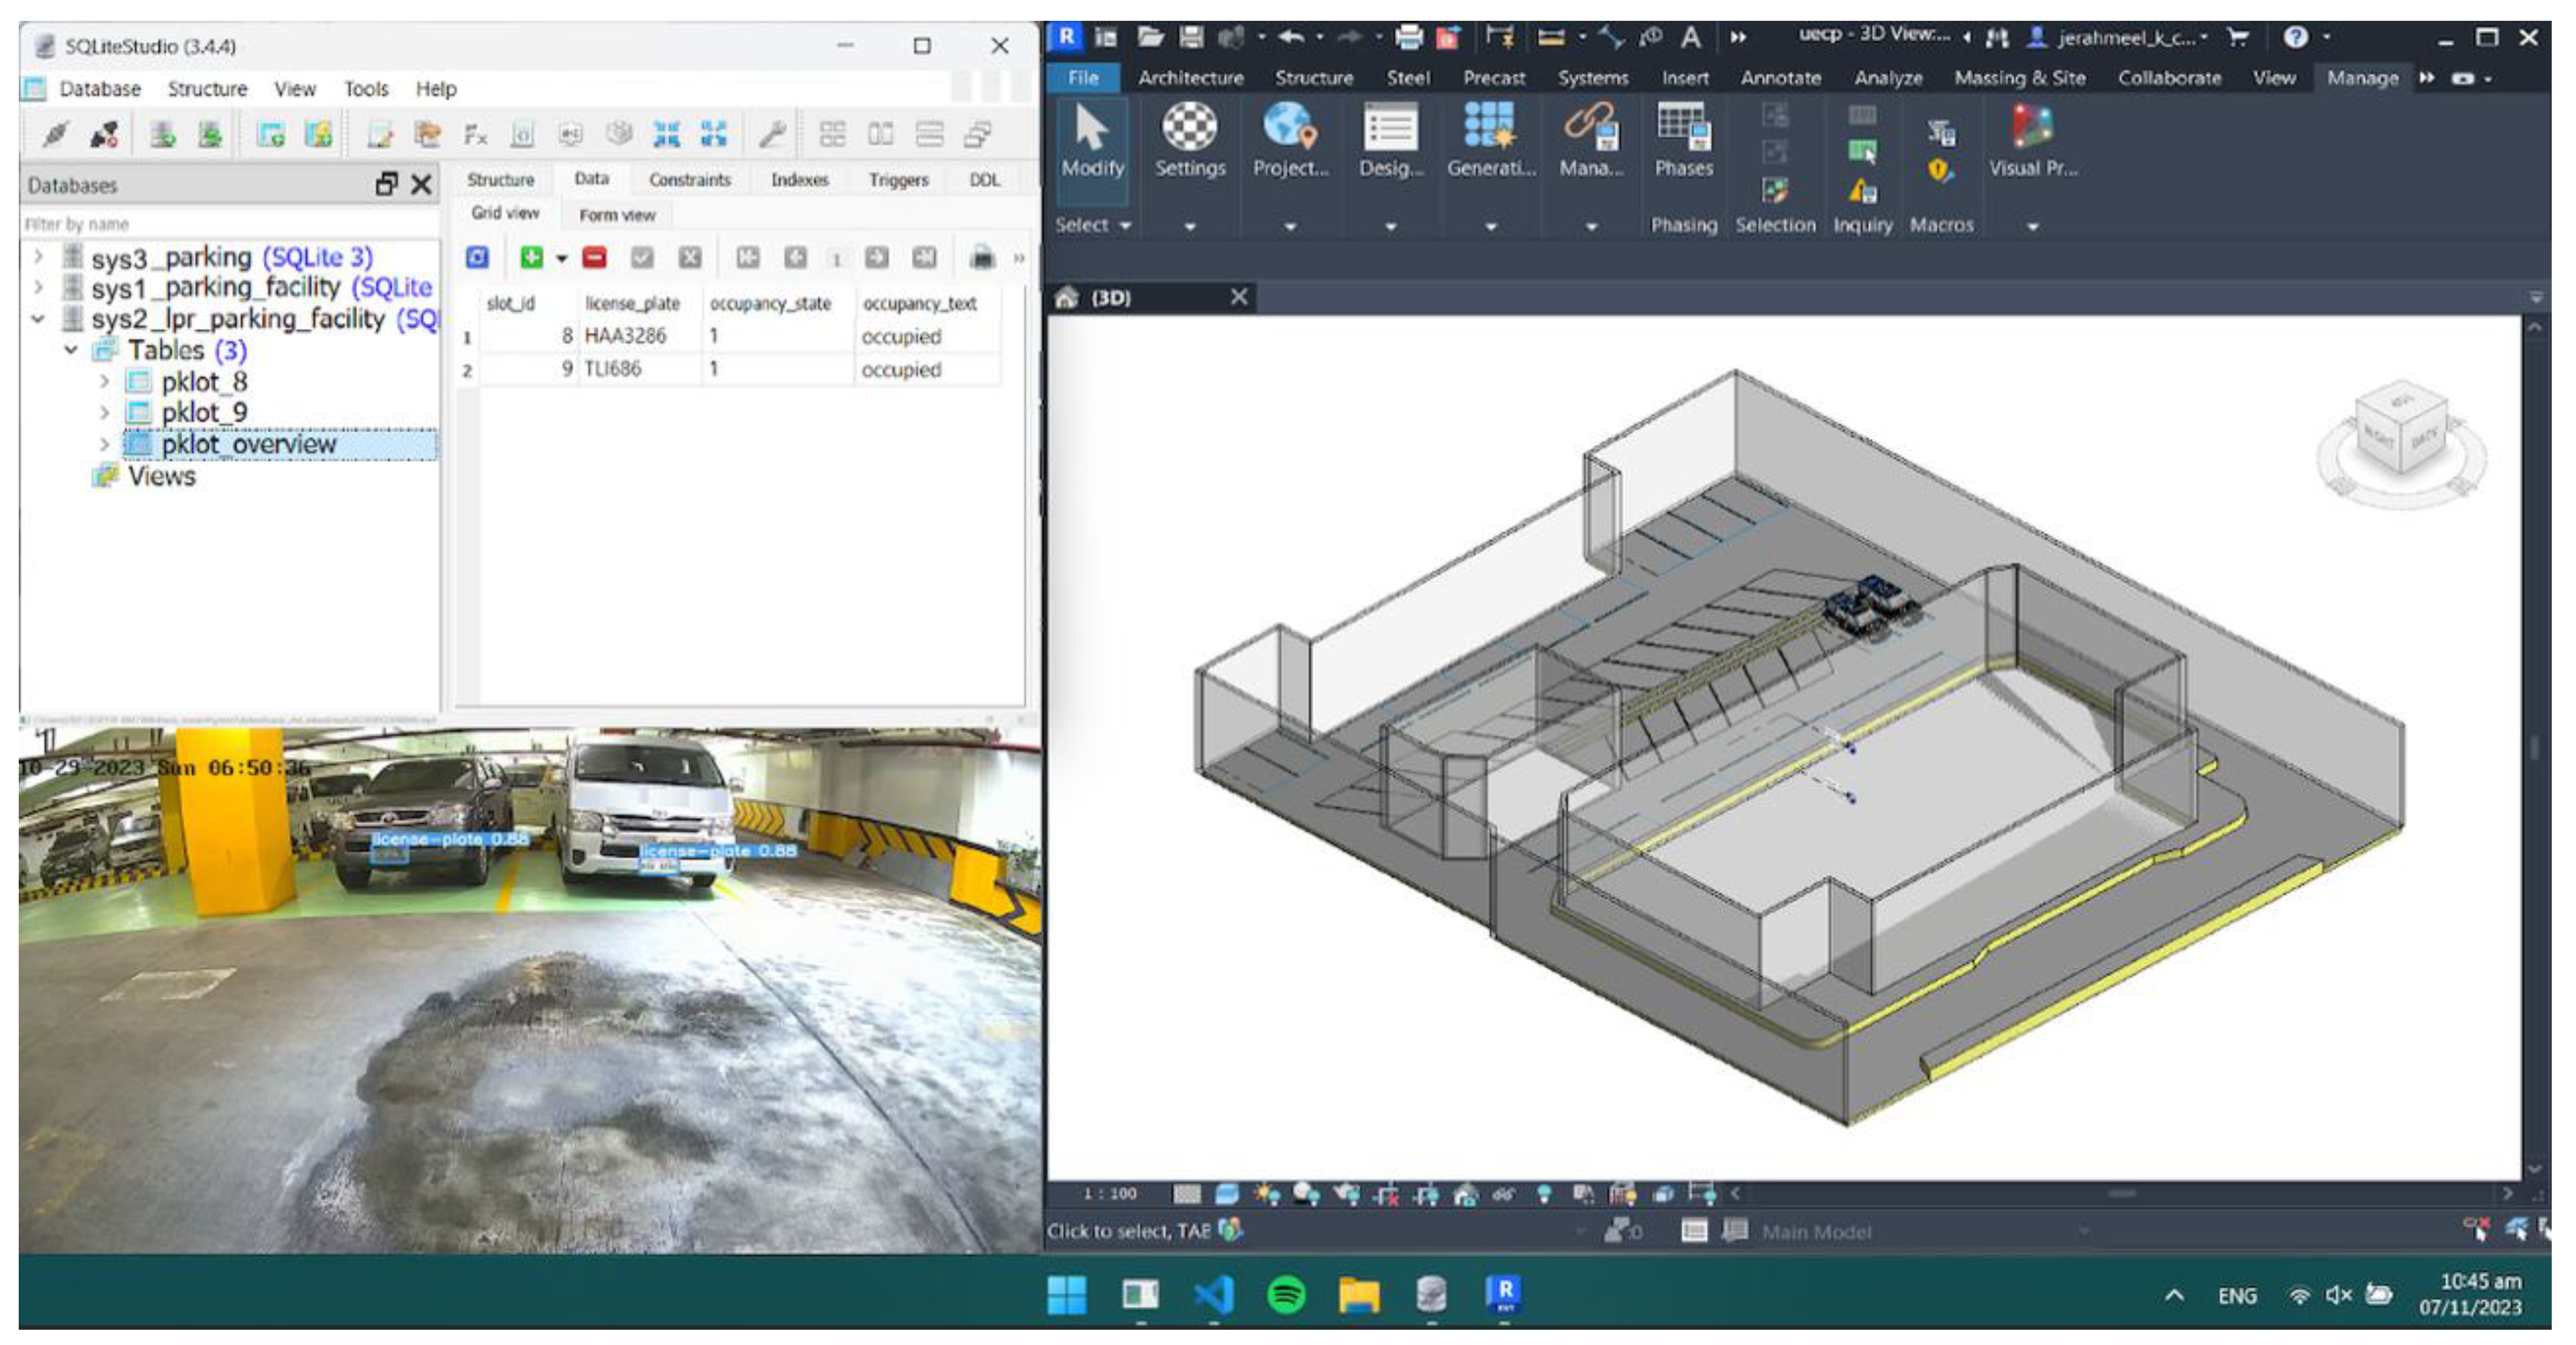
Task: Expand the sys3_parking database node
Action: click(38, 257)
